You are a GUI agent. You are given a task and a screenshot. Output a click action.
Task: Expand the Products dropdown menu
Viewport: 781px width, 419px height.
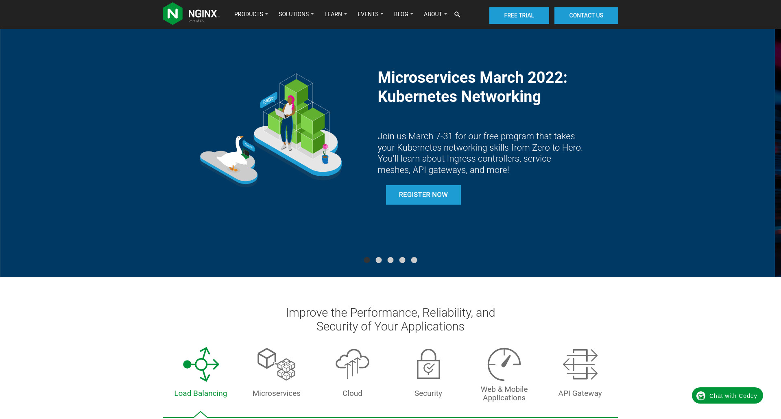pyautogui.click(x=251, y=14)
